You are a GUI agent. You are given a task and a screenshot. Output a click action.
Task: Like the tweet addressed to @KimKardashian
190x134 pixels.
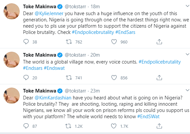(x=114, y=126)
